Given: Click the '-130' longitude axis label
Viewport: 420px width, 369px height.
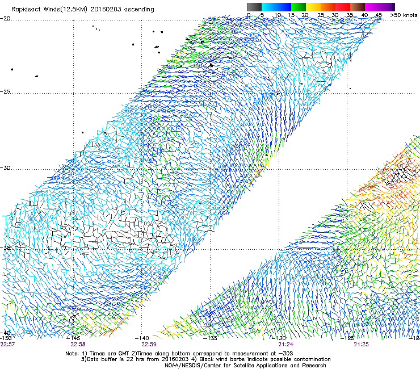Looking at the screenshot, I should (x=279, y=338).
